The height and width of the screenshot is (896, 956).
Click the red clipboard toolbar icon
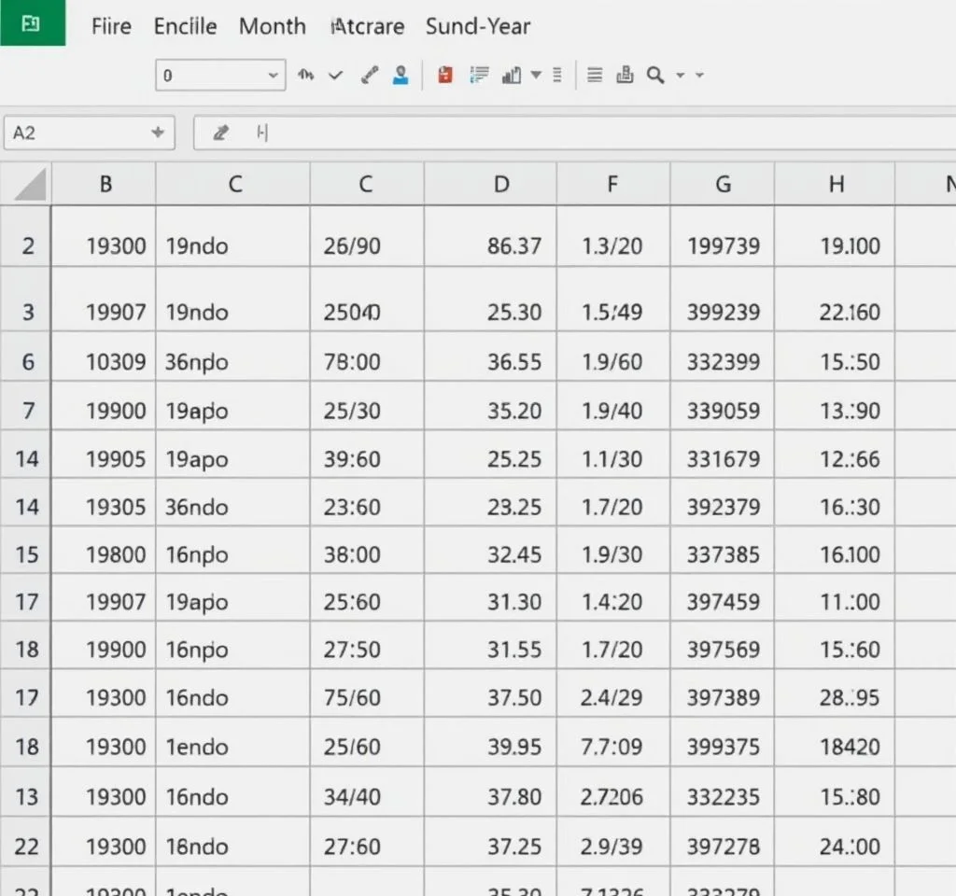coord(445,76)
